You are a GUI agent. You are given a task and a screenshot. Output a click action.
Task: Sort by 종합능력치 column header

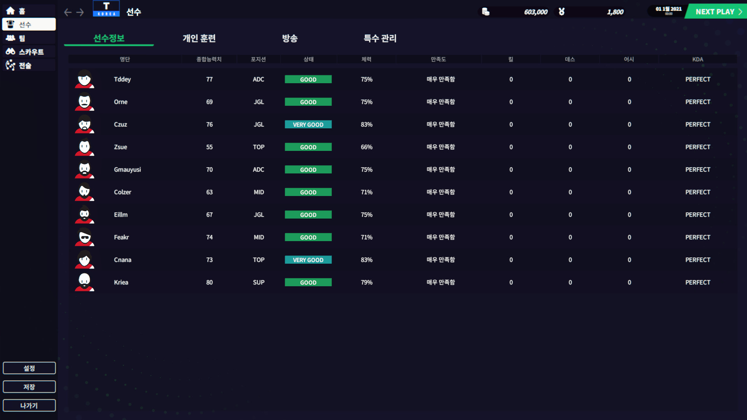pos(209,59)
